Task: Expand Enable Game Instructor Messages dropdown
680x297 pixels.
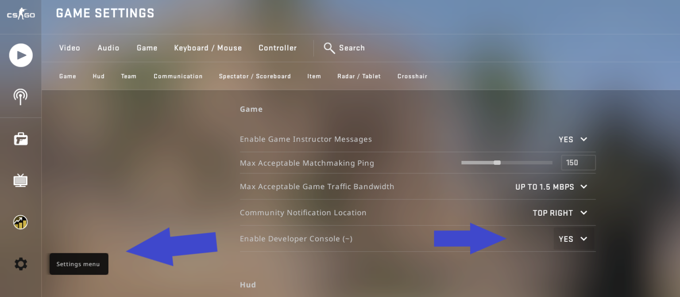Action: tap(573, 139)
